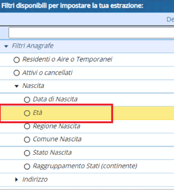Click the Nascita tree node label
This screenshot has width=174, height=190.
pos(33,86)
